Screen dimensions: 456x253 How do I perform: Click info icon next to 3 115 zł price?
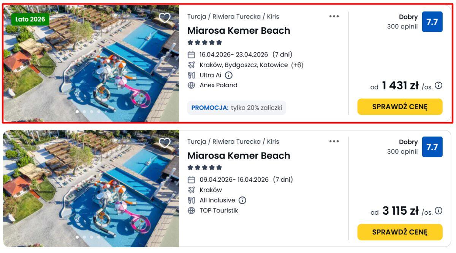[439, 211]
